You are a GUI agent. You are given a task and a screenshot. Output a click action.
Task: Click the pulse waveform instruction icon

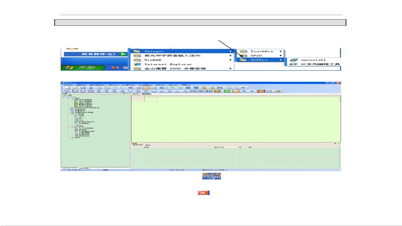[201, 91]
